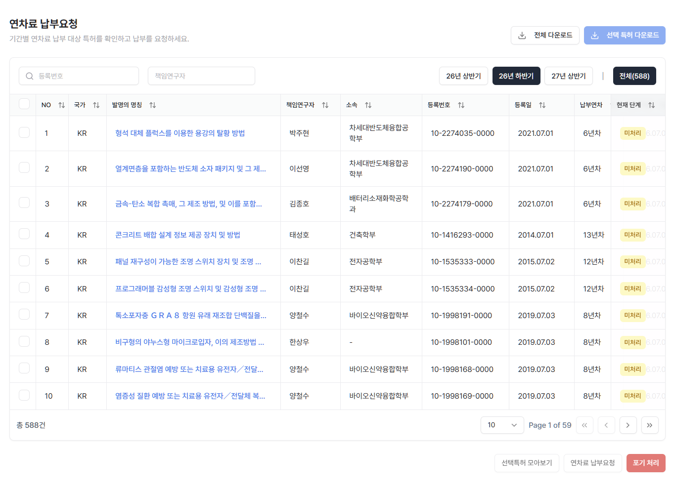
Task: Sort the table by 등록일 using its sort icon
Action: [542, 105]
